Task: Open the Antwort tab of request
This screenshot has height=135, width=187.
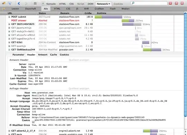Action: point(43,55)
